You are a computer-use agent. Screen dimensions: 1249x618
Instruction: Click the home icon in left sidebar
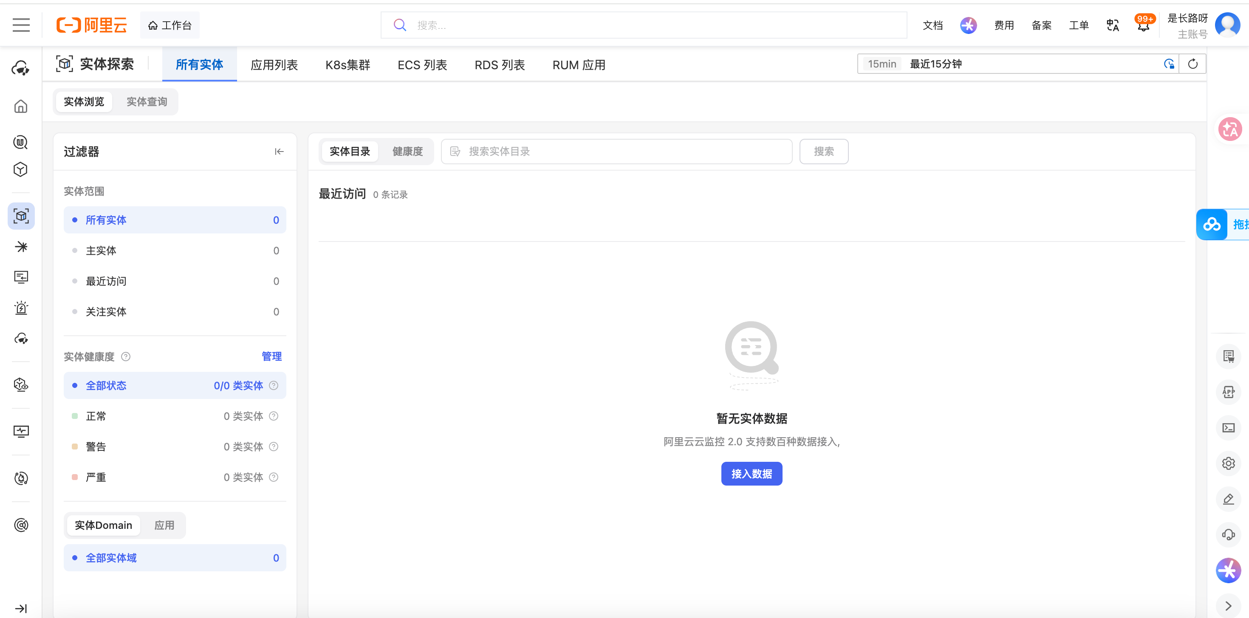pyautogui.click(x=21, y=106)
